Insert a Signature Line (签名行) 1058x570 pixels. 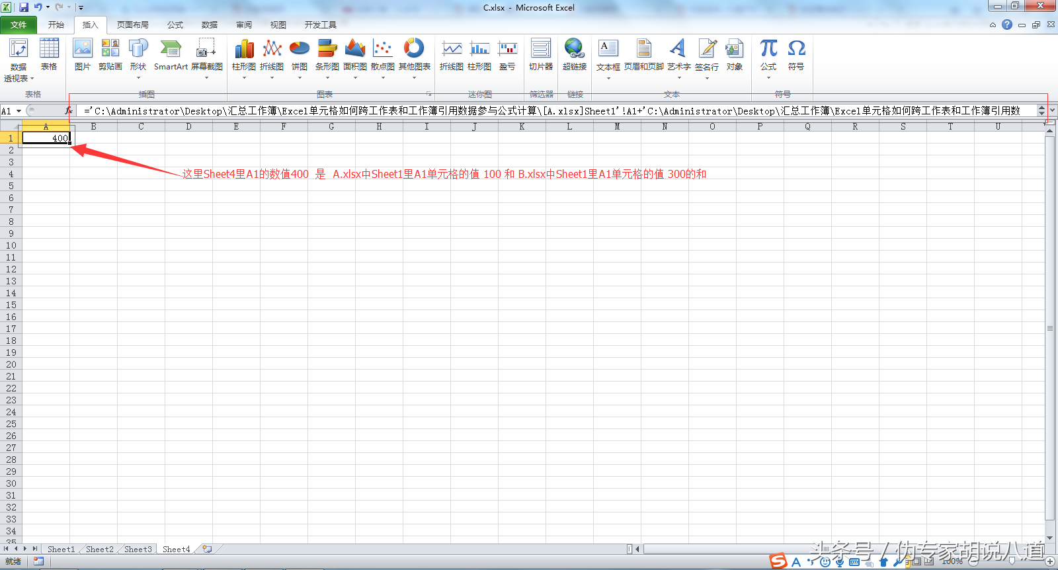[707, 58]
